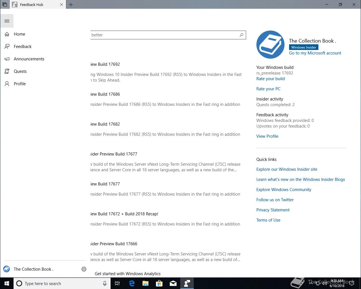This screenshot has width=361, height=289.
Task: Click the volume speaker tray icon
Action: click(324, 283)
